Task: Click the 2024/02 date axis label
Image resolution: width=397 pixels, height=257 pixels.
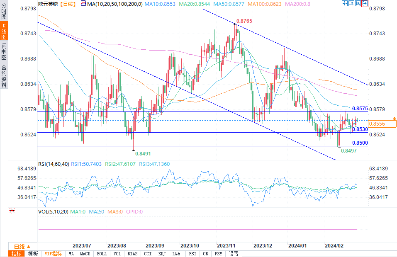Action: (334, 246)
